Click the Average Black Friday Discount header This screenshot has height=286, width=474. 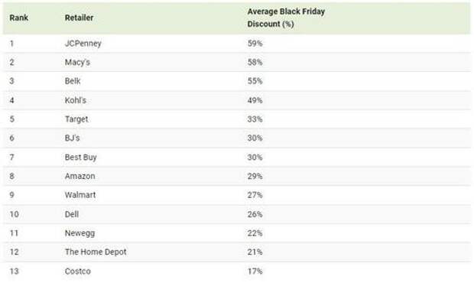click(286, 18)
